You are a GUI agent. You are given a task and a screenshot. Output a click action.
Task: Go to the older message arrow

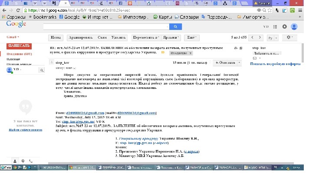(260, 37)
